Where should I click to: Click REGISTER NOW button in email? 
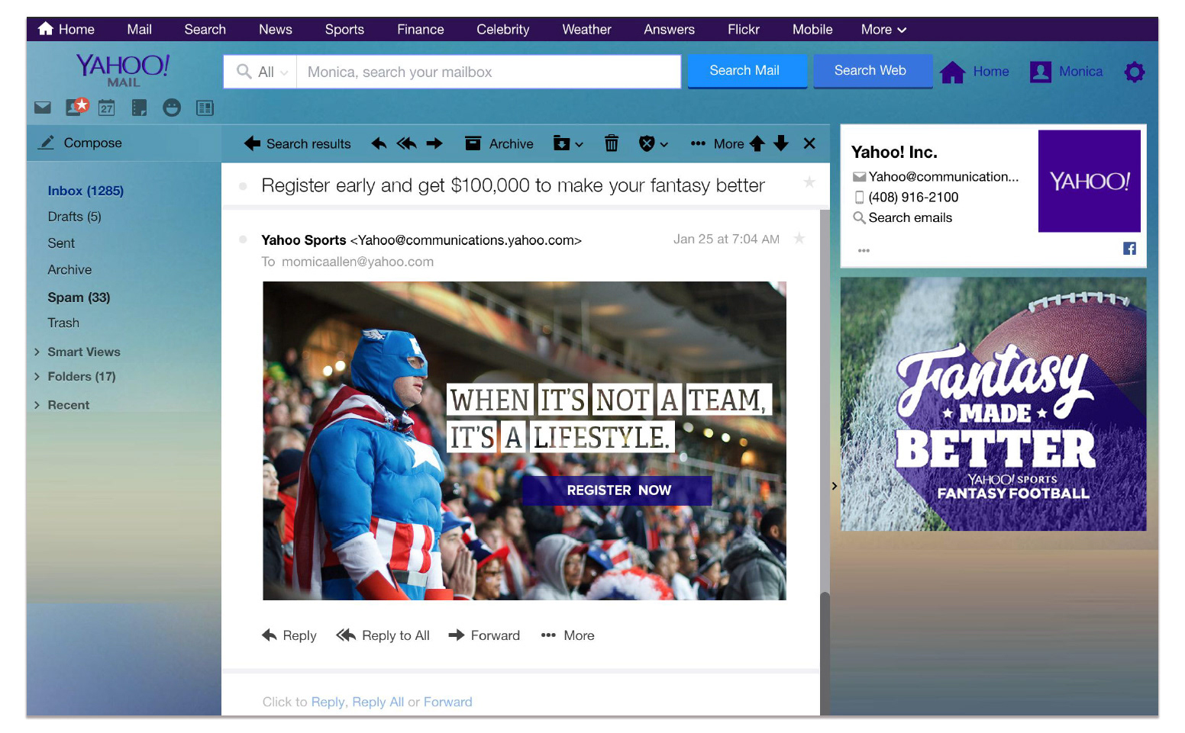click(618, 490)
